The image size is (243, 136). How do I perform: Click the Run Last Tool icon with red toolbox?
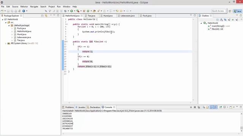78,11
